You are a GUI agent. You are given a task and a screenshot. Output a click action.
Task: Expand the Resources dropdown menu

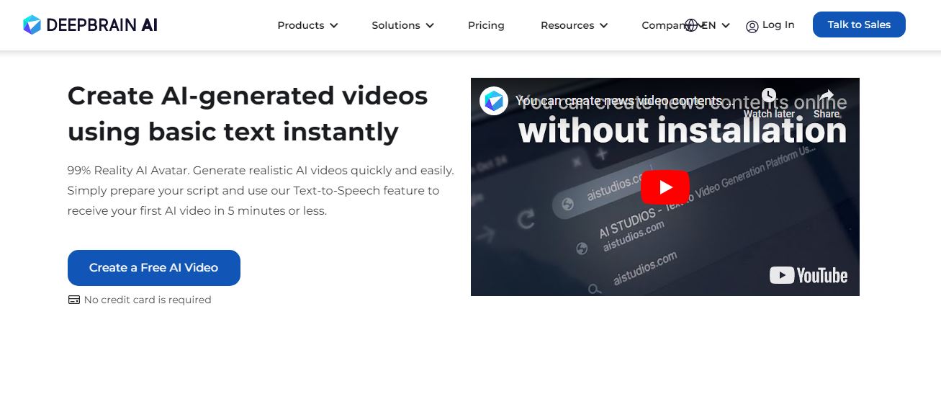click(x=574, y=25)
